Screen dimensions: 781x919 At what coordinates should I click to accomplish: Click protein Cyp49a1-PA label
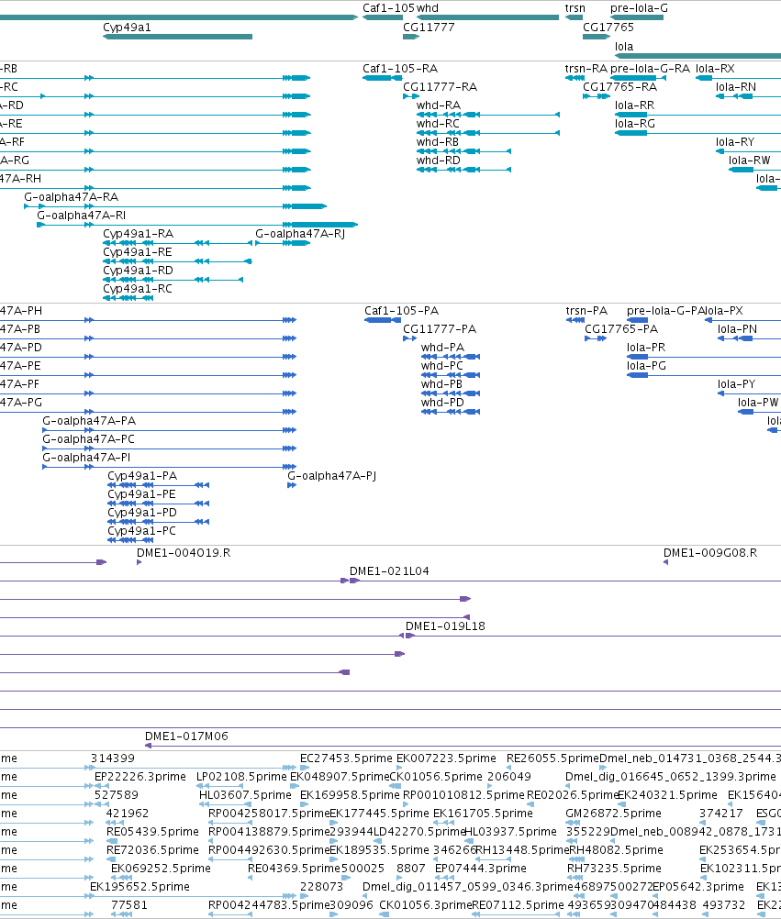pos(142,476)
